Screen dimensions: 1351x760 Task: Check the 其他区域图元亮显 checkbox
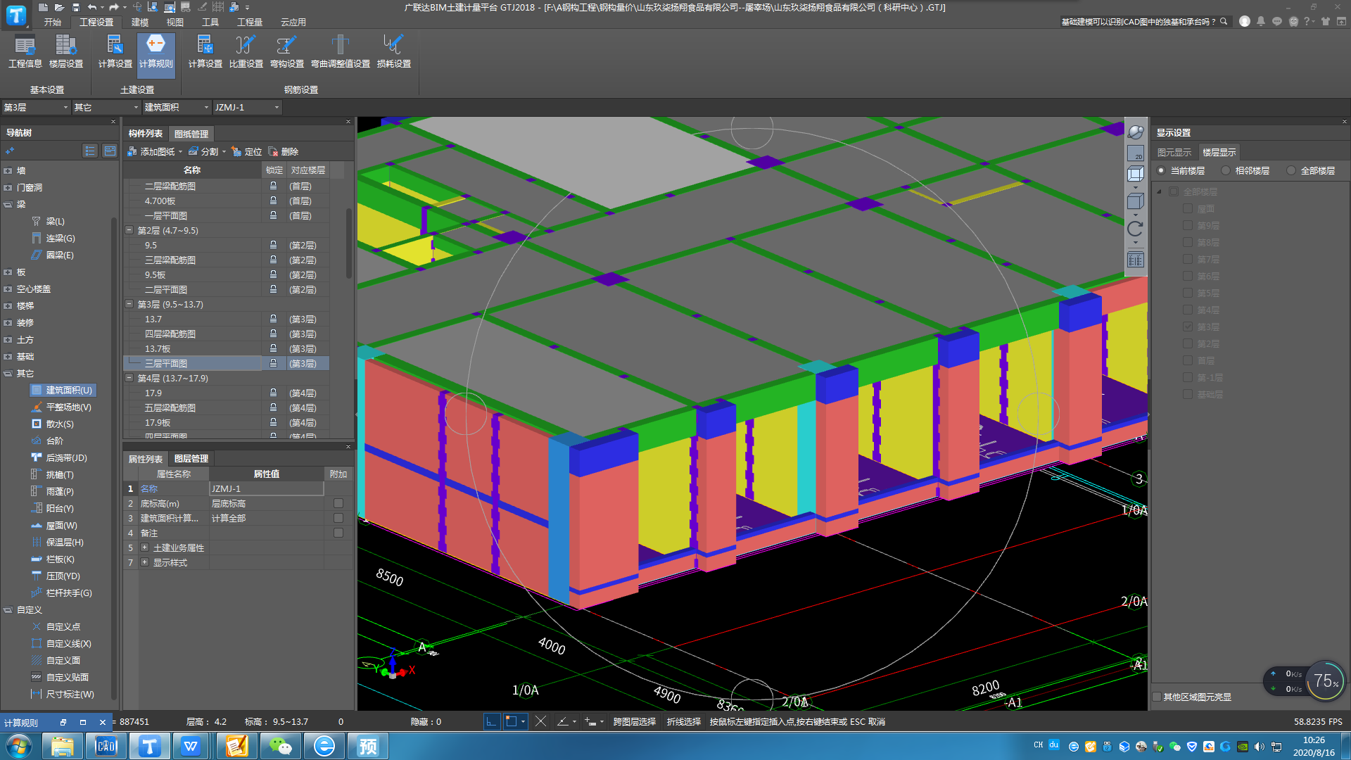(x=1157, y=697)
